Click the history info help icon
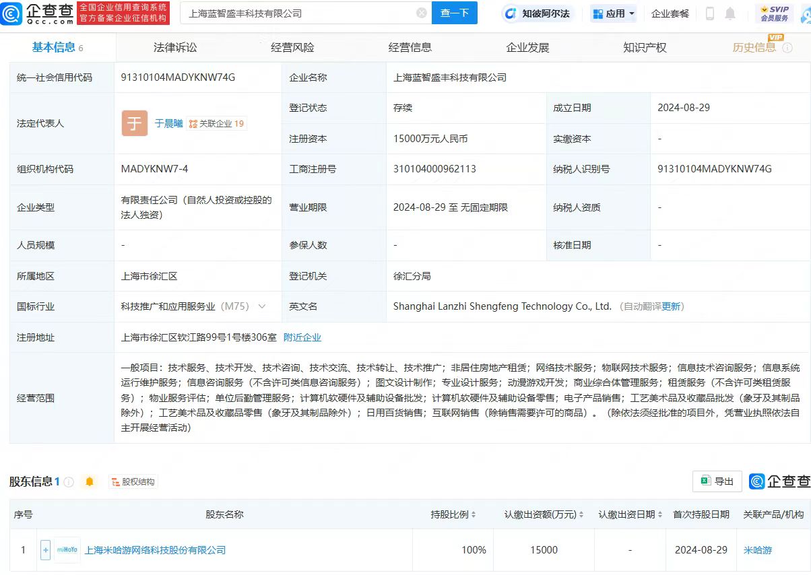 [787, 48]
